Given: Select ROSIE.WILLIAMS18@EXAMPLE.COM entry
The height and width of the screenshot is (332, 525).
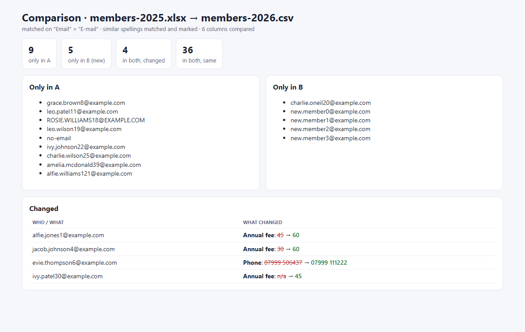Looking at the screenshot, I should 96,120.
